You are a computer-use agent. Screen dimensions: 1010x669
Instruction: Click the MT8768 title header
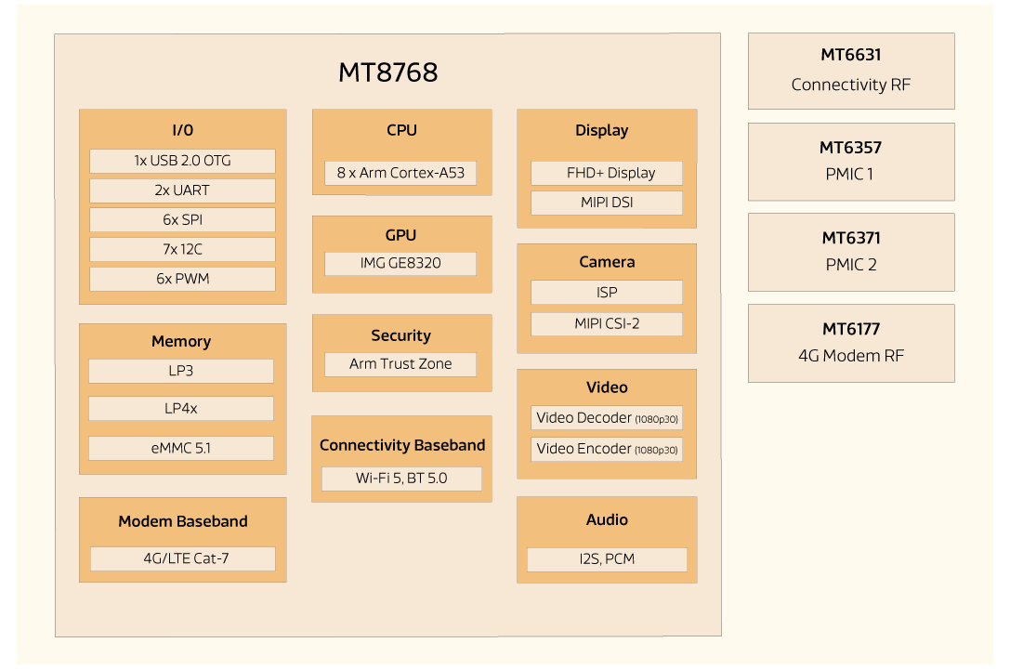(387, 72)
